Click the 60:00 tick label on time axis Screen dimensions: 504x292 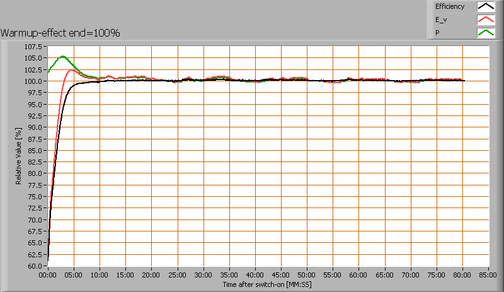click(x=358, y=276)
